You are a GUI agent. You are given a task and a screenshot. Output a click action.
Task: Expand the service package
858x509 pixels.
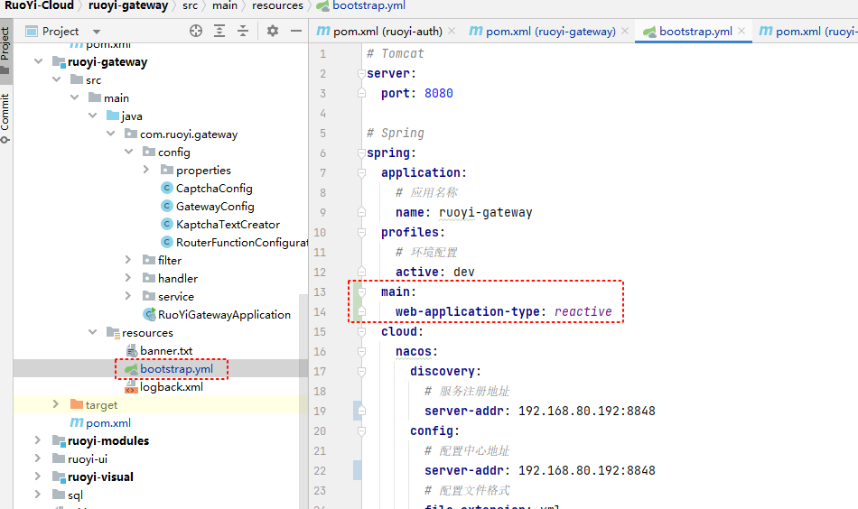pos(128,296)
